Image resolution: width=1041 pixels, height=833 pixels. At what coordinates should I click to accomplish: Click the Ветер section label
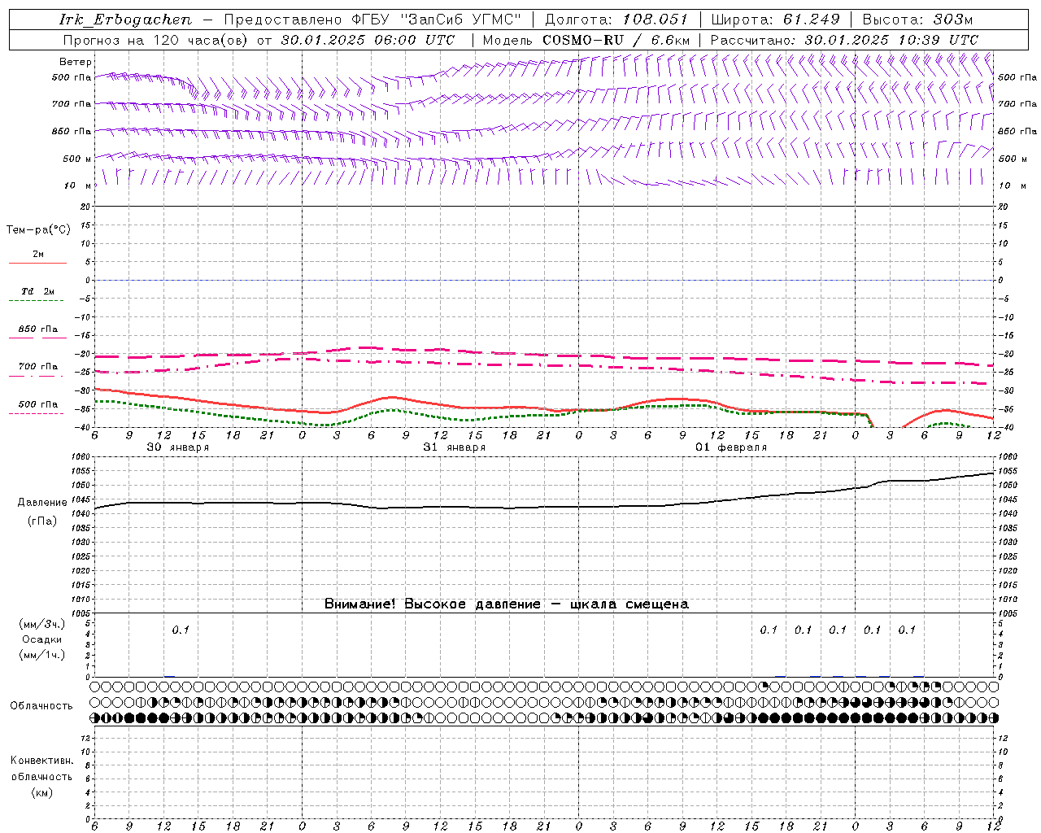pyautogui.click(x=76, y=62)
